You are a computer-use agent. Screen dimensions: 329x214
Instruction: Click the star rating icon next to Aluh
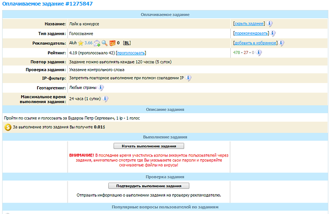coord(80,43)
